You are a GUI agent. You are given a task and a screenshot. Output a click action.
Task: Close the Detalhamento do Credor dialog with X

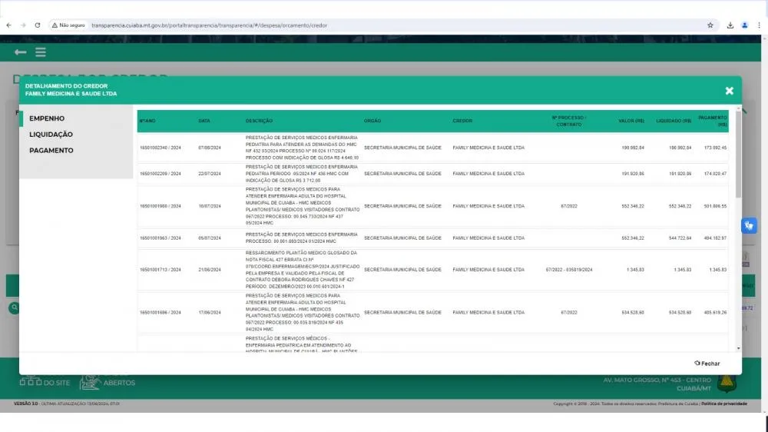[729, 91]
